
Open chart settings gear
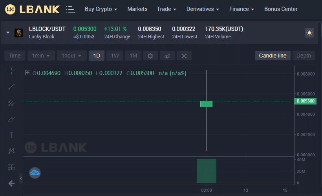(150, 56)
